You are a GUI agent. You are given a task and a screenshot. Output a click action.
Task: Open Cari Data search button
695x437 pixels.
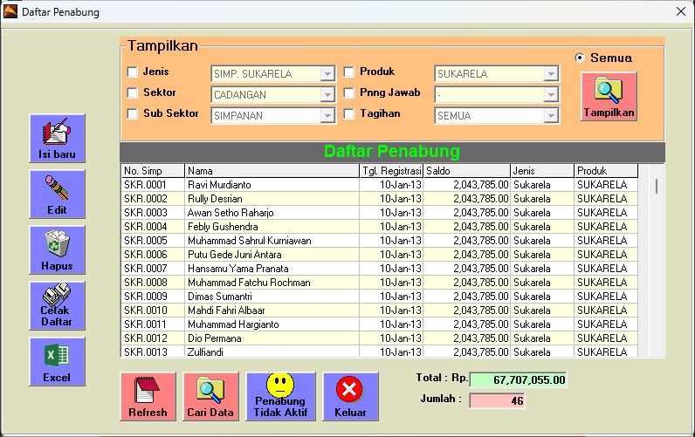(x=210, y=397)
